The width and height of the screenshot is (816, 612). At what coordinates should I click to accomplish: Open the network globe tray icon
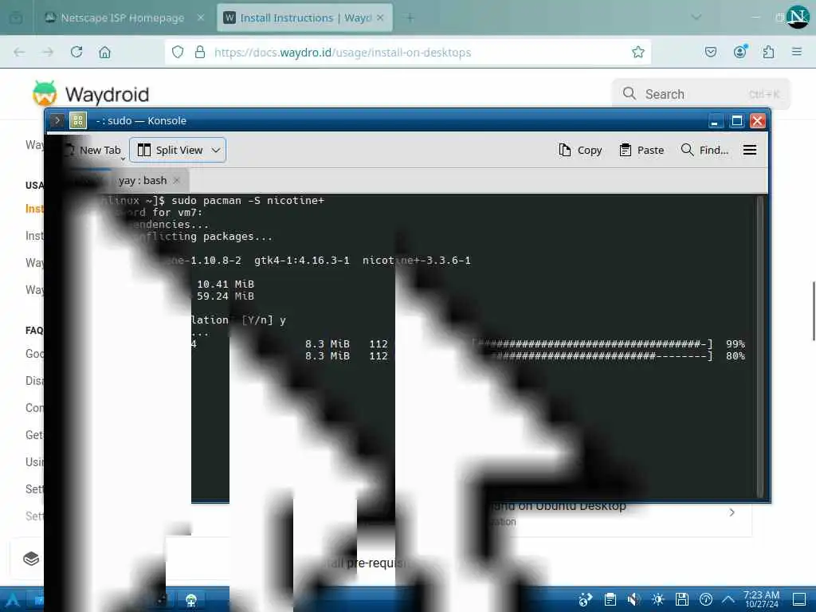point(585,599)
